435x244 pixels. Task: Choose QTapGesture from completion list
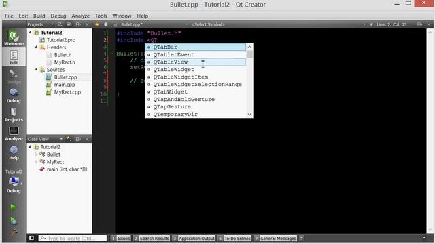click(196, 107)
